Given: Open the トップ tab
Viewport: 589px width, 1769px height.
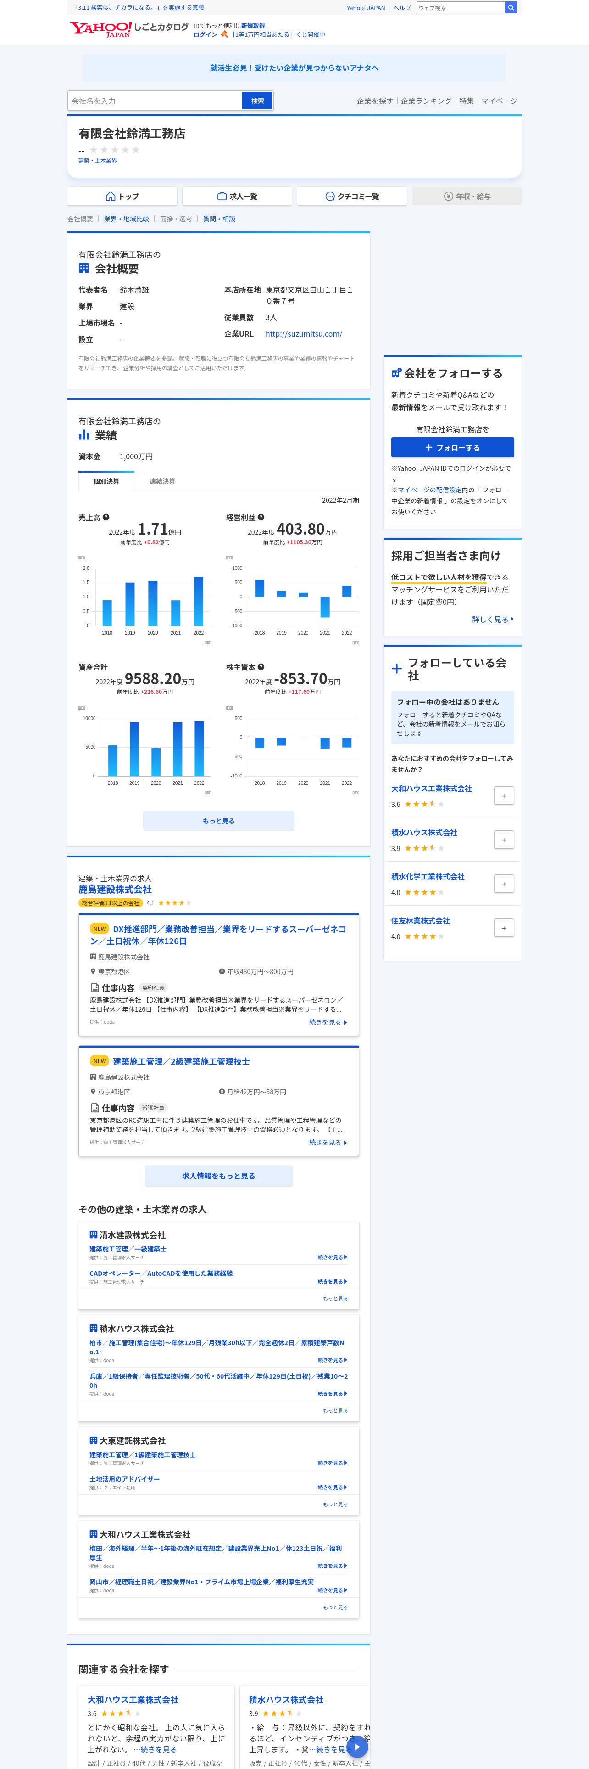Looking at the screenshot, I should (122, 197).
